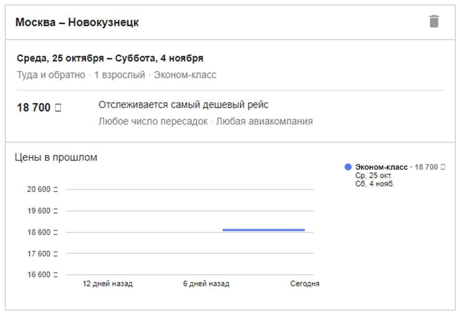Screen dimensions: 460x316
Task: Click blue Эконом-класс legend dot
Action: (348, 167)
